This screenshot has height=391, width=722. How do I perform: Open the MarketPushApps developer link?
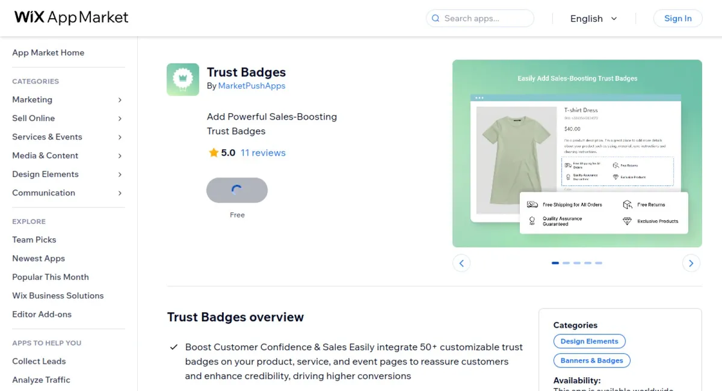pyautogui.click(x=251, y=86)
